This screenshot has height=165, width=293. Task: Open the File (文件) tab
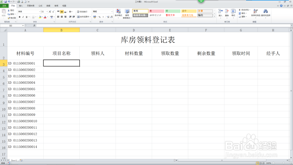[4, 6]
